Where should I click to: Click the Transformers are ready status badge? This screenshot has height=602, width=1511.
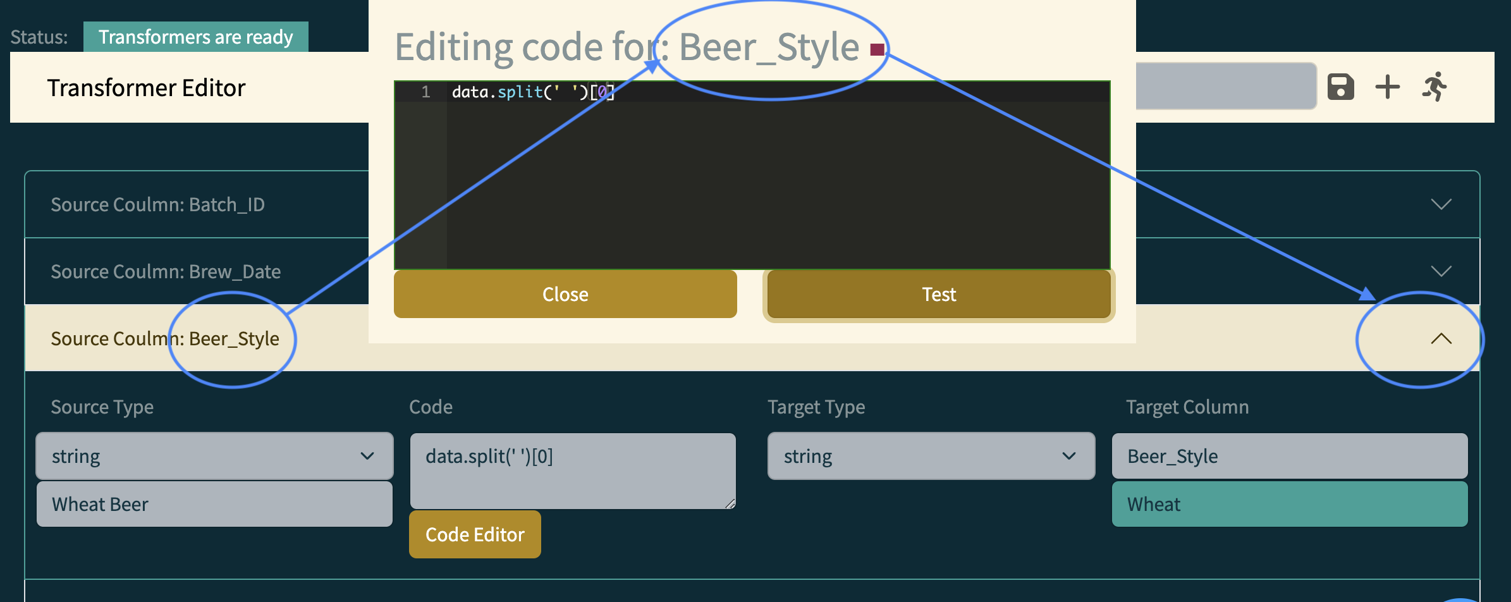tap(196, 36)
